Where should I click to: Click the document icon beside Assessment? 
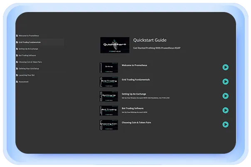click(17, 82)
